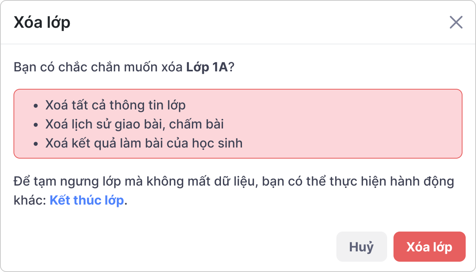Image resolution: width=476 pixels, height=272 pixels.
Task: Click bullet dot before Xoá kết quả
Action: pyautogui.click(x=36, y=144)
